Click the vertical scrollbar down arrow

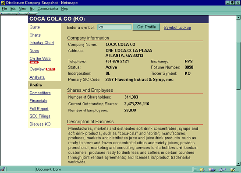coord(238,164)
